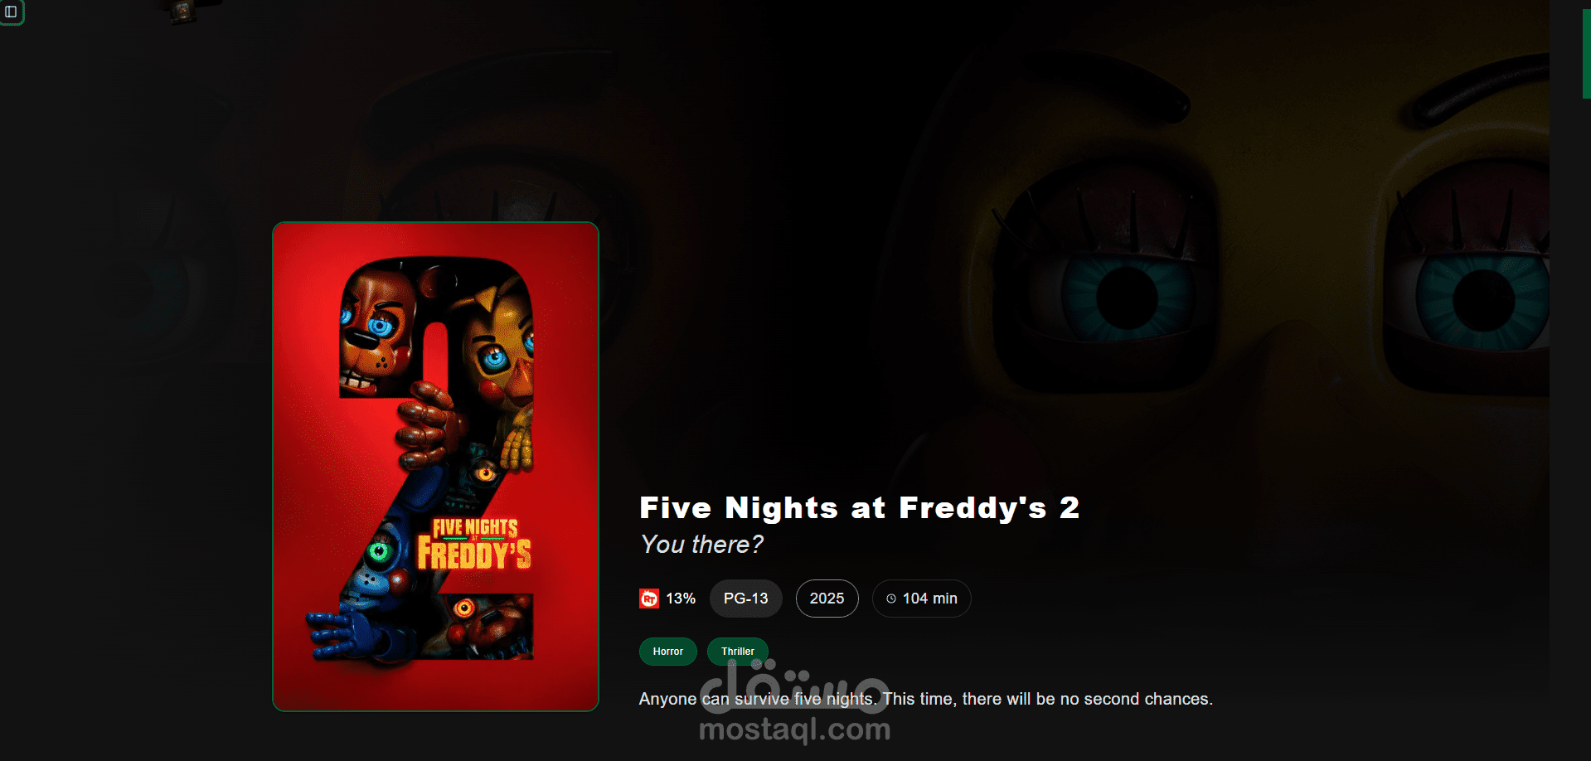Image resolution: width=1591 pixels, height=761 pixels.
Task: Click the small thumbnail at the top
Action: click(182, 12)
